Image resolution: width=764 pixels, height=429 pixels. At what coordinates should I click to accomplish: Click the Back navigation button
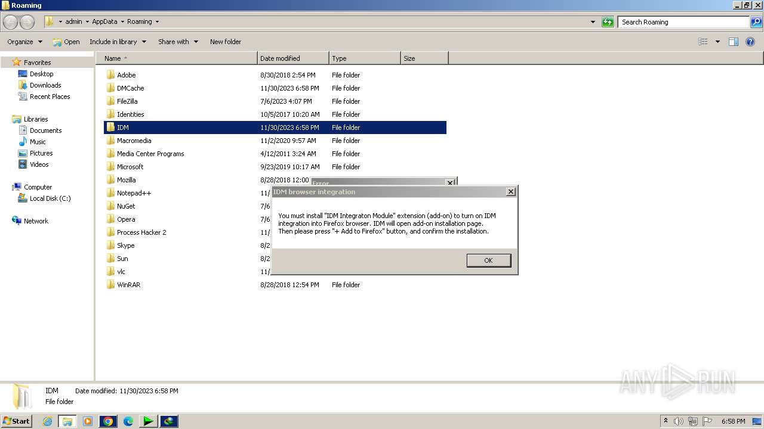click(10, 22)
